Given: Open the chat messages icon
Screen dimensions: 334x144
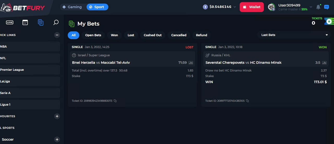Looking at the screenshot, I should tap(326, 7).
